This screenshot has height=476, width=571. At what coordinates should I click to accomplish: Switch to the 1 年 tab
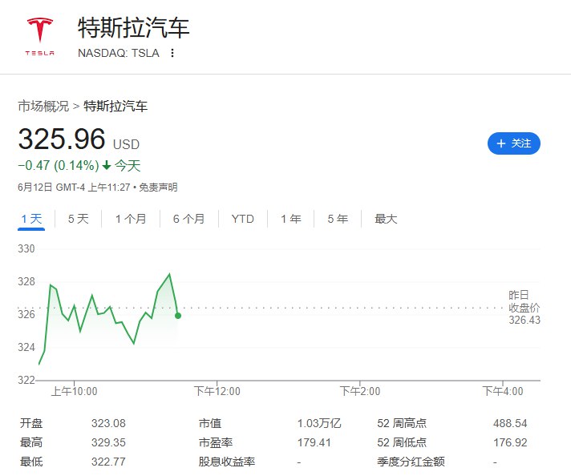[290, 219]
